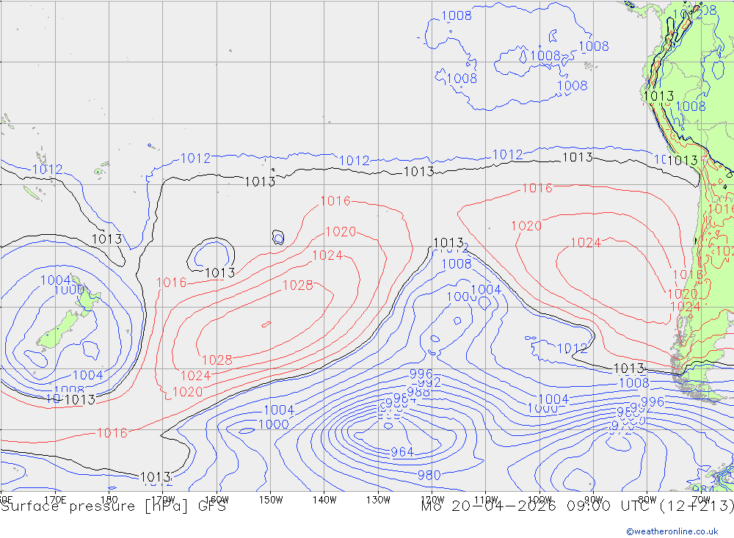734x538 pixels.
Task: Click the North Island of New Zealand
Action: 86,297
